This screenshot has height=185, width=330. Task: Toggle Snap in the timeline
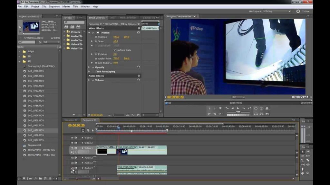83,130
